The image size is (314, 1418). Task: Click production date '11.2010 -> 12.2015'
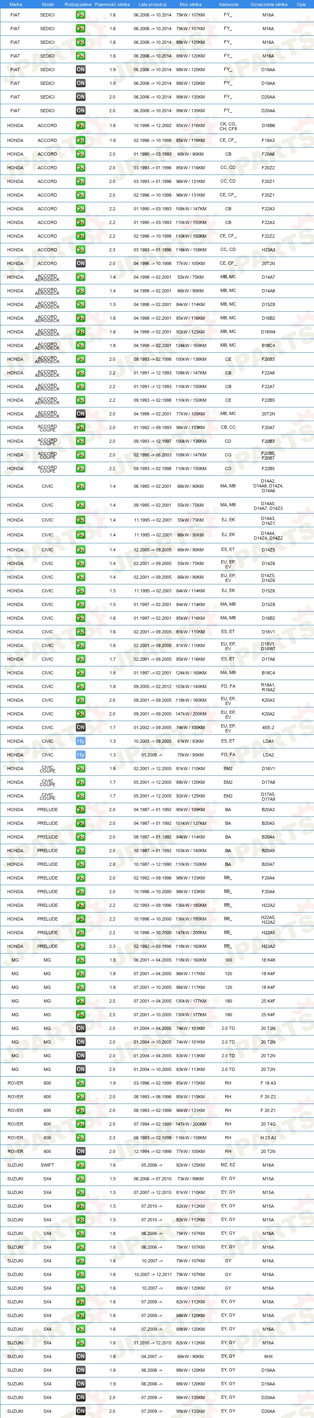(x=152, y=1342)
